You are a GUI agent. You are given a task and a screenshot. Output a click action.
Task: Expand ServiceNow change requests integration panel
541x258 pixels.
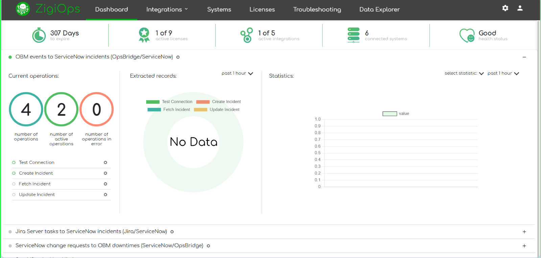[524, 246]
